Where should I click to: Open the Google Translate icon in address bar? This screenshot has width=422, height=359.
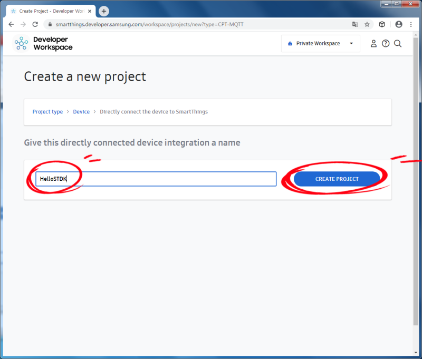pos(355,24)
